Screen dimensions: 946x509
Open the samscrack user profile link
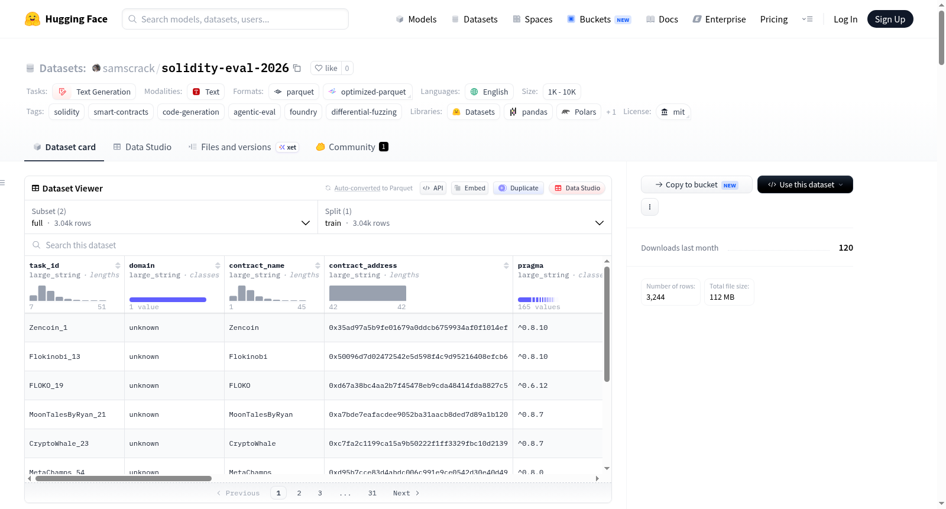click(x=128, y=68)
